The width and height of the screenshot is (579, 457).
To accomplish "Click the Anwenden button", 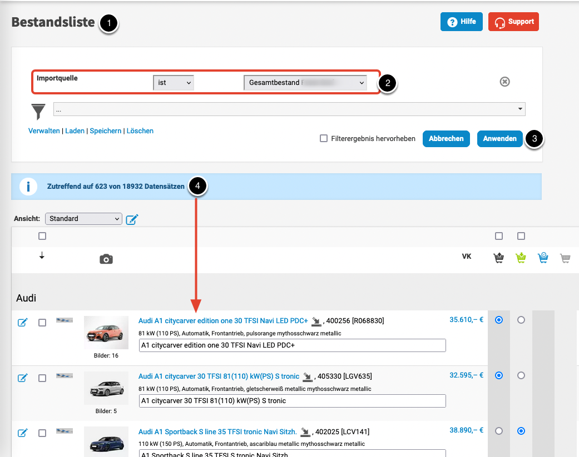I will 499,139.
